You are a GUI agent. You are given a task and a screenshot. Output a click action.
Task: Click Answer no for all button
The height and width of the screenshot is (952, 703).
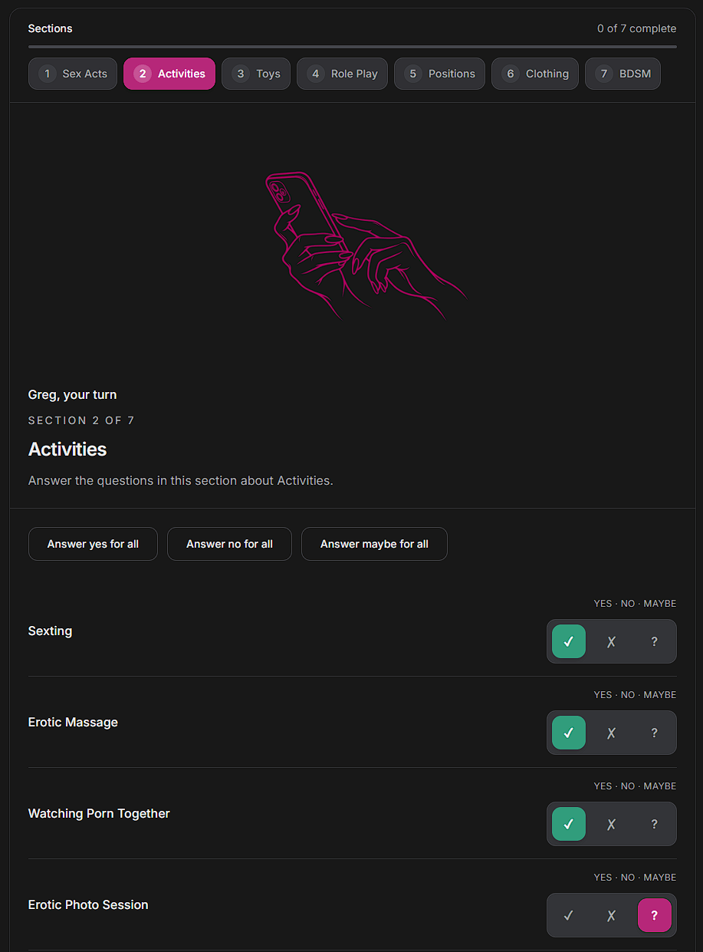click(229, 544)
